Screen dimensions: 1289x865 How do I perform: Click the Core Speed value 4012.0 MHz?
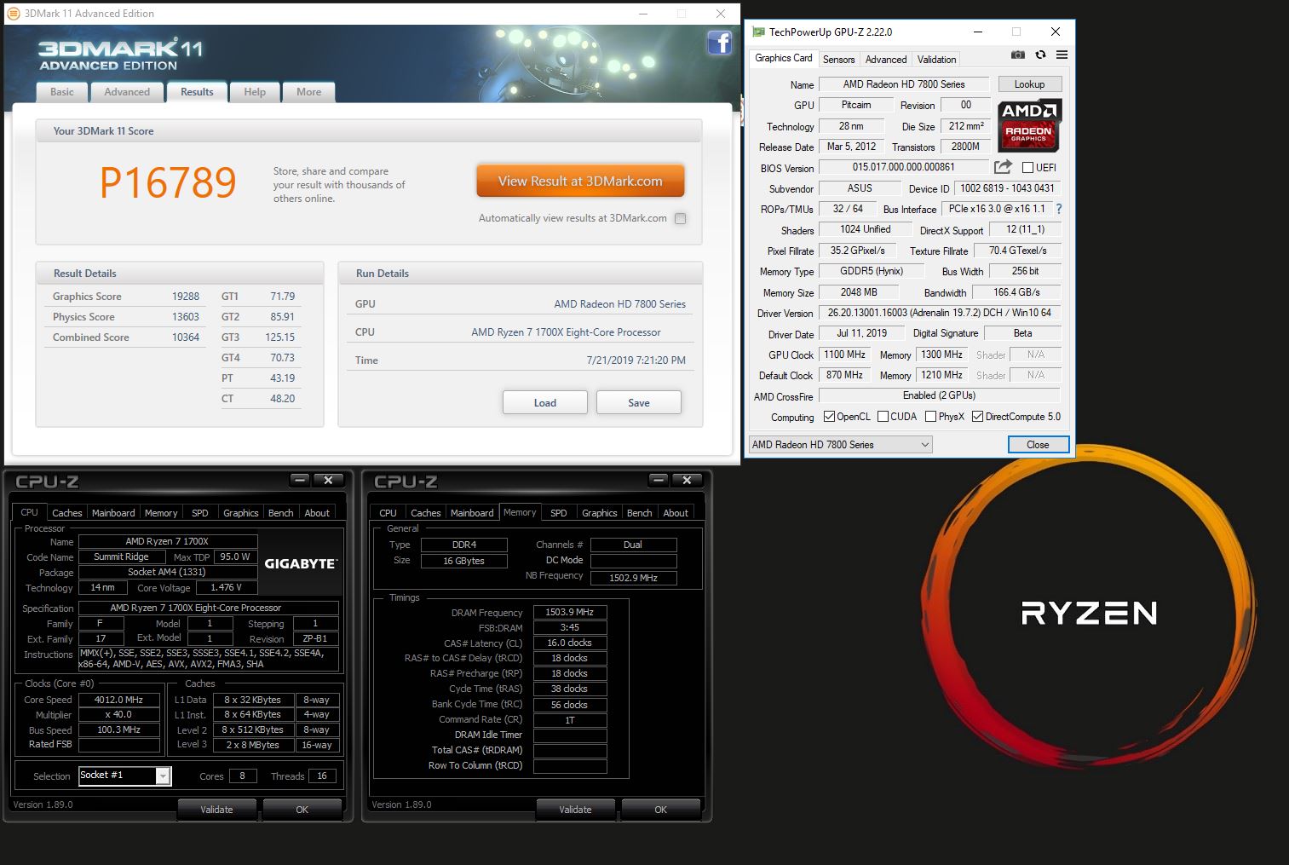(119, 700)
